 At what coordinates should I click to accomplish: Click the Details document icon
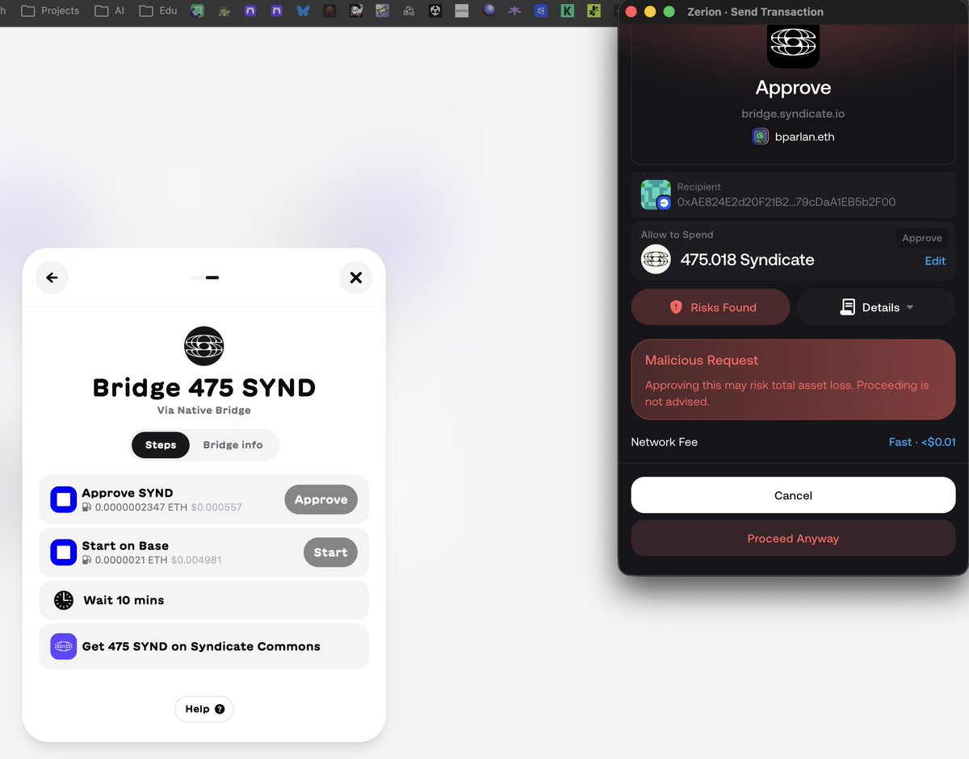847,307
